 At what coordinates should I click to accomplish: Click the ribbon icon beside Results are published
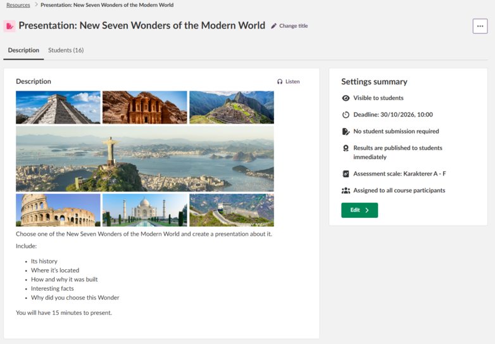click(346, 148)
